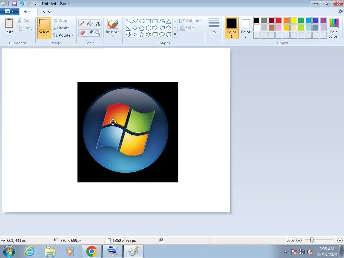The height and width of the screenshot is (258, 344).
Task: Select the Text tool
Action: click(x=98, y=23)
